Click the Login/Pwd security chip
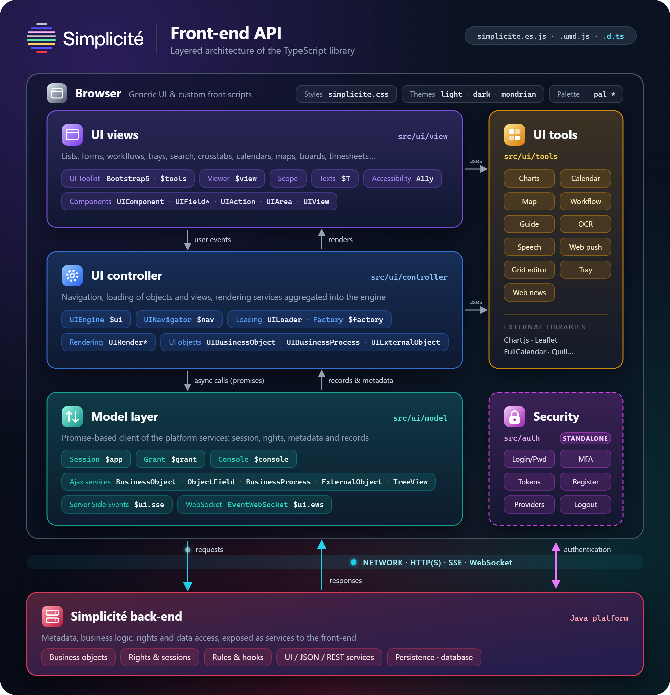Screen dimensions: 670x695 529,459
